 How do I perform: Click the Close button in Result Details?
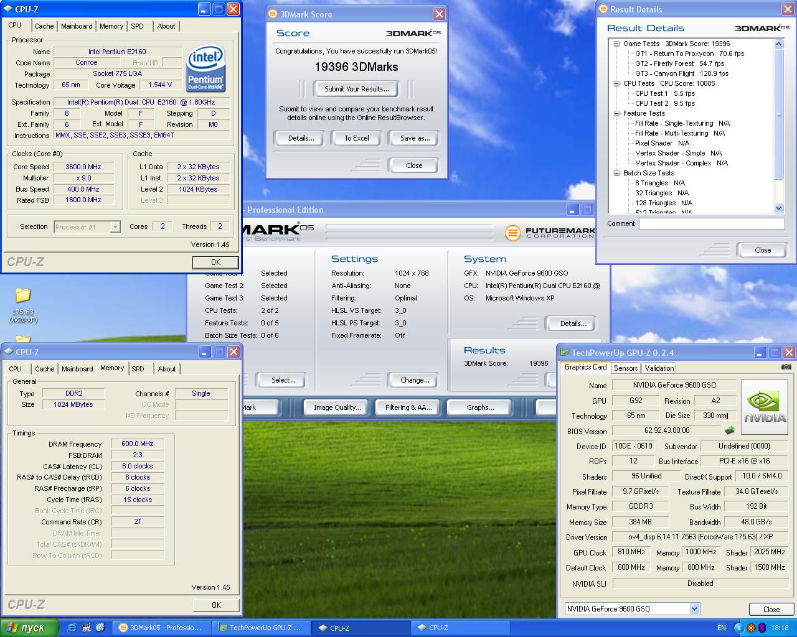pyautogui.click(x=763, y=250)
